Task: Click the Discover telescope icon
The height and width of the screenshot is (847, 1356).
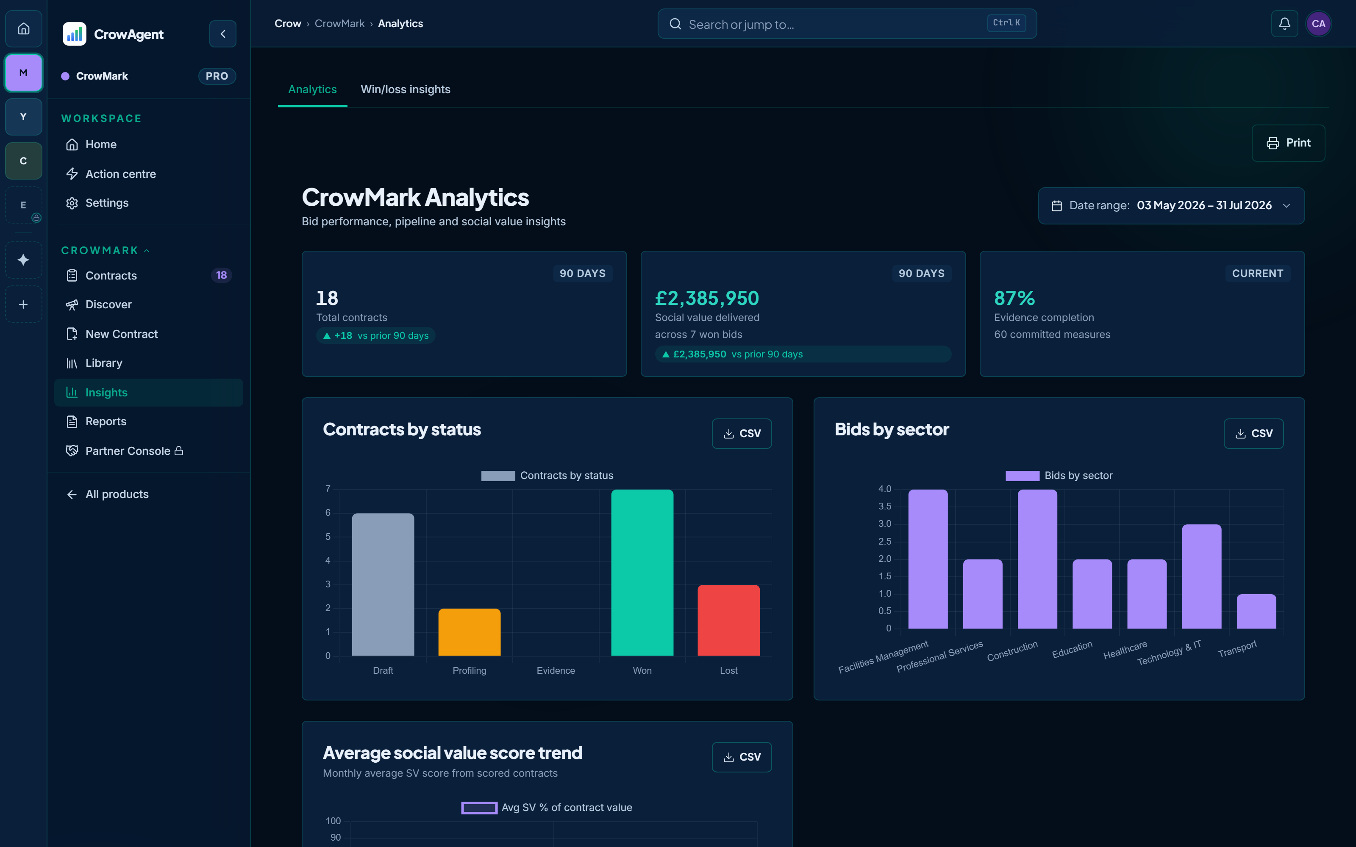Action: pyautogui.click(x=72, y=304)
